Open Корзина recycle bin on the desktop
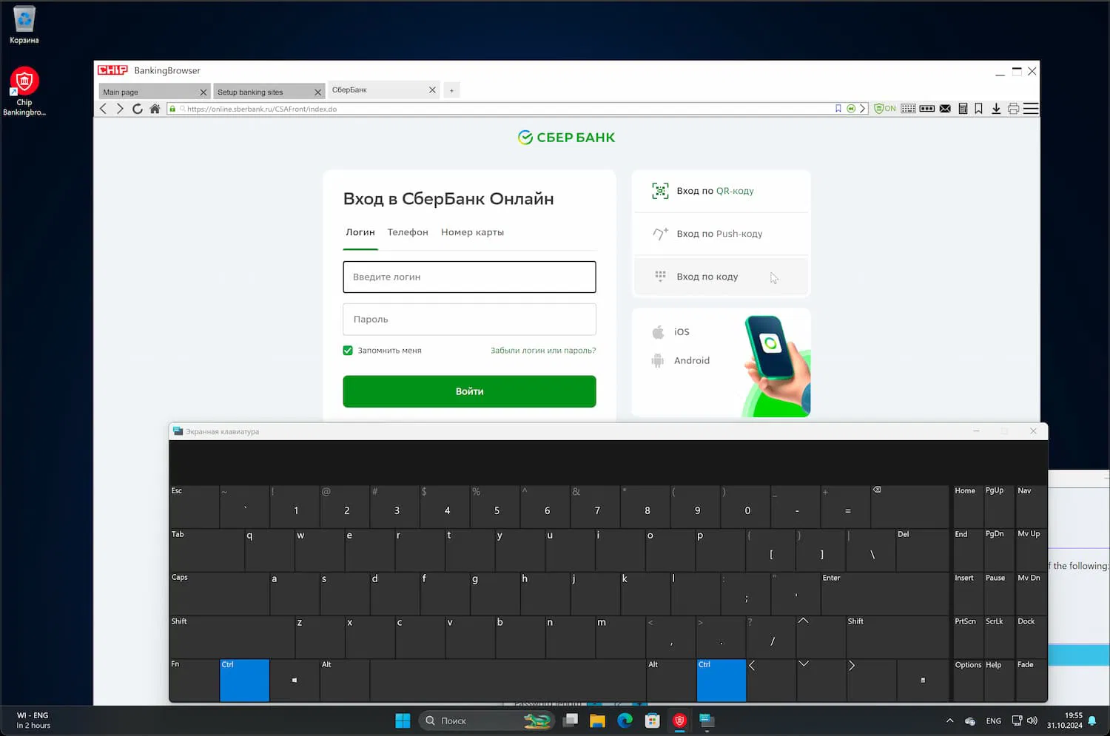The width and height of the screenshot is (1110, 736). click(x=24, y=24)
